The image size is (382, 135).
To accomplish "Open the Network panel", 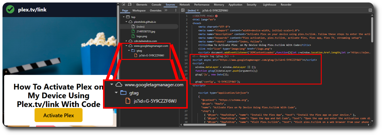I will click(x=185, y=5).
